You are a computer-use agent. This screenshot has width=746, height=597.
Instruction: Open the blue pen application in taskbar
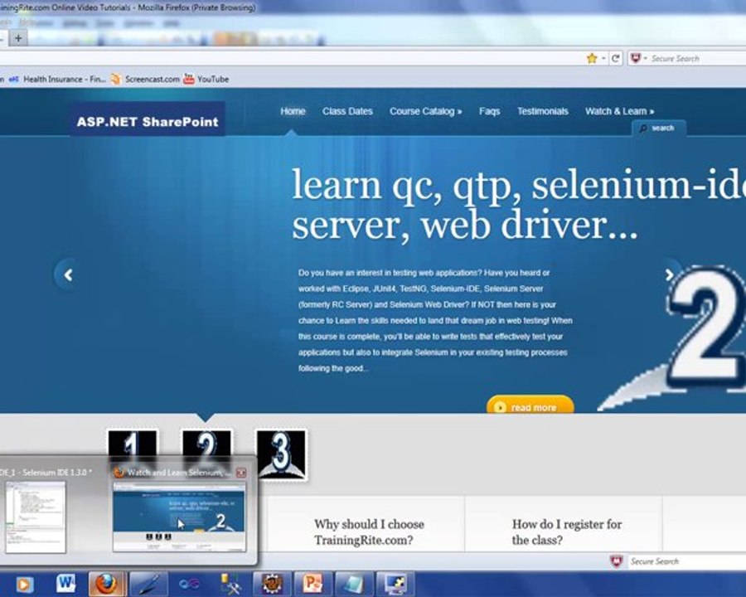pyautogui.click(x=148, y=584)
